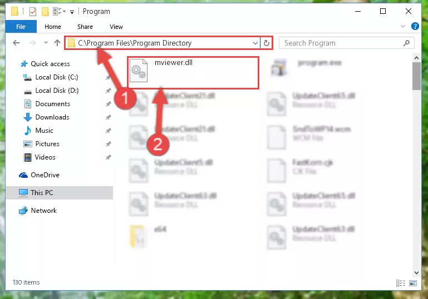This screenshot has width=428, height=299.
Task: Click the New Folder icon in title bar
Action: tap(45, 12)
